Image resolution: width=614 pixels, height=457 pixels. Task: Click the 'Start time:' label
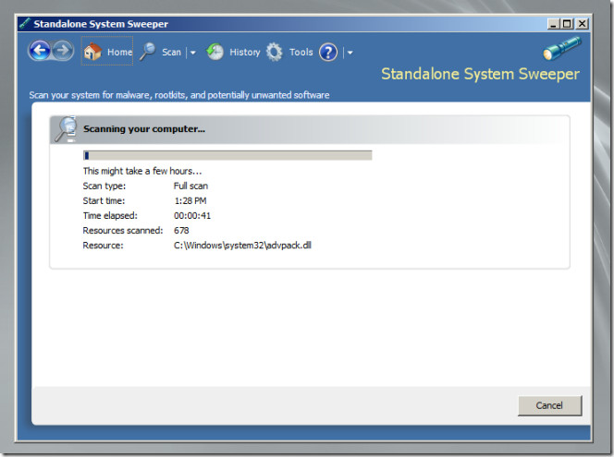tap(104, 200)
